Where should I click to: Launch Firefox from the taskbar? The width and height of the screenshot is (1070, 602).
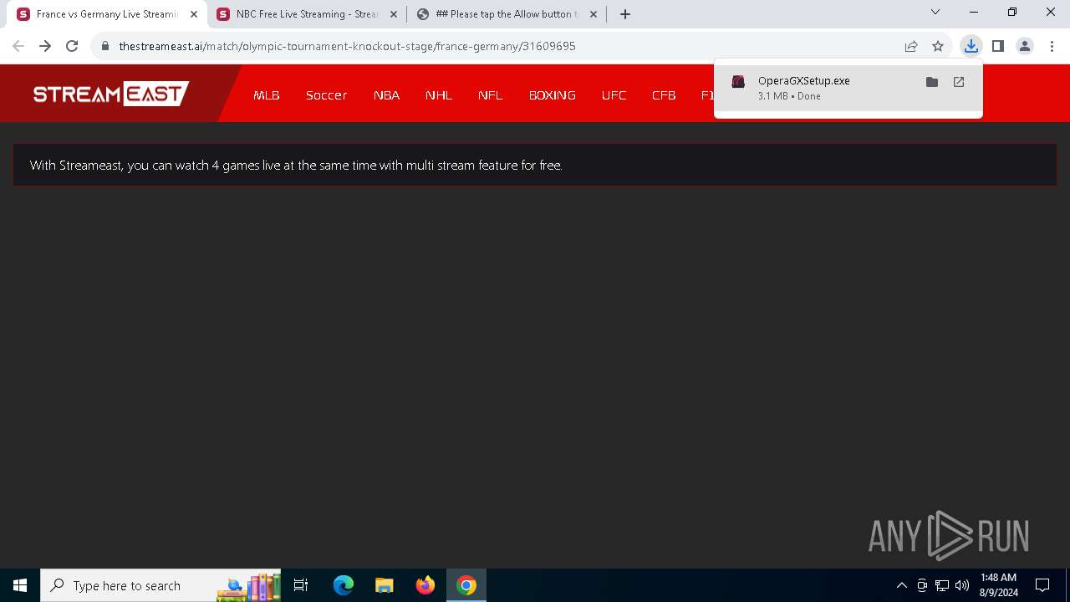pos(425,585)
